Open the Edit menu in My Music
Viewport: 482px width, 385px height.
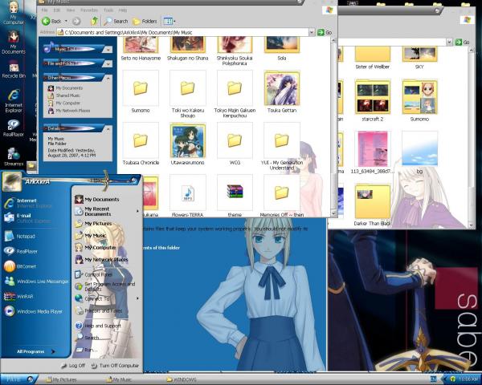[x=57, y=10]
